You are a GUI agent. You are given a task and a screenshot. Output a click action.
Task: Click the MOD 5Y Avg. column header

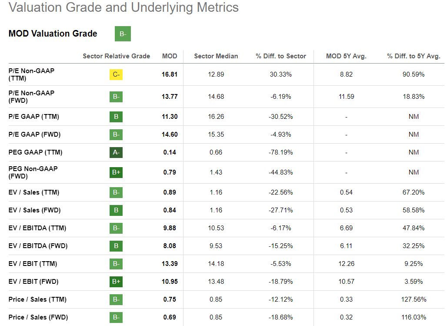[x=346, y=56]
